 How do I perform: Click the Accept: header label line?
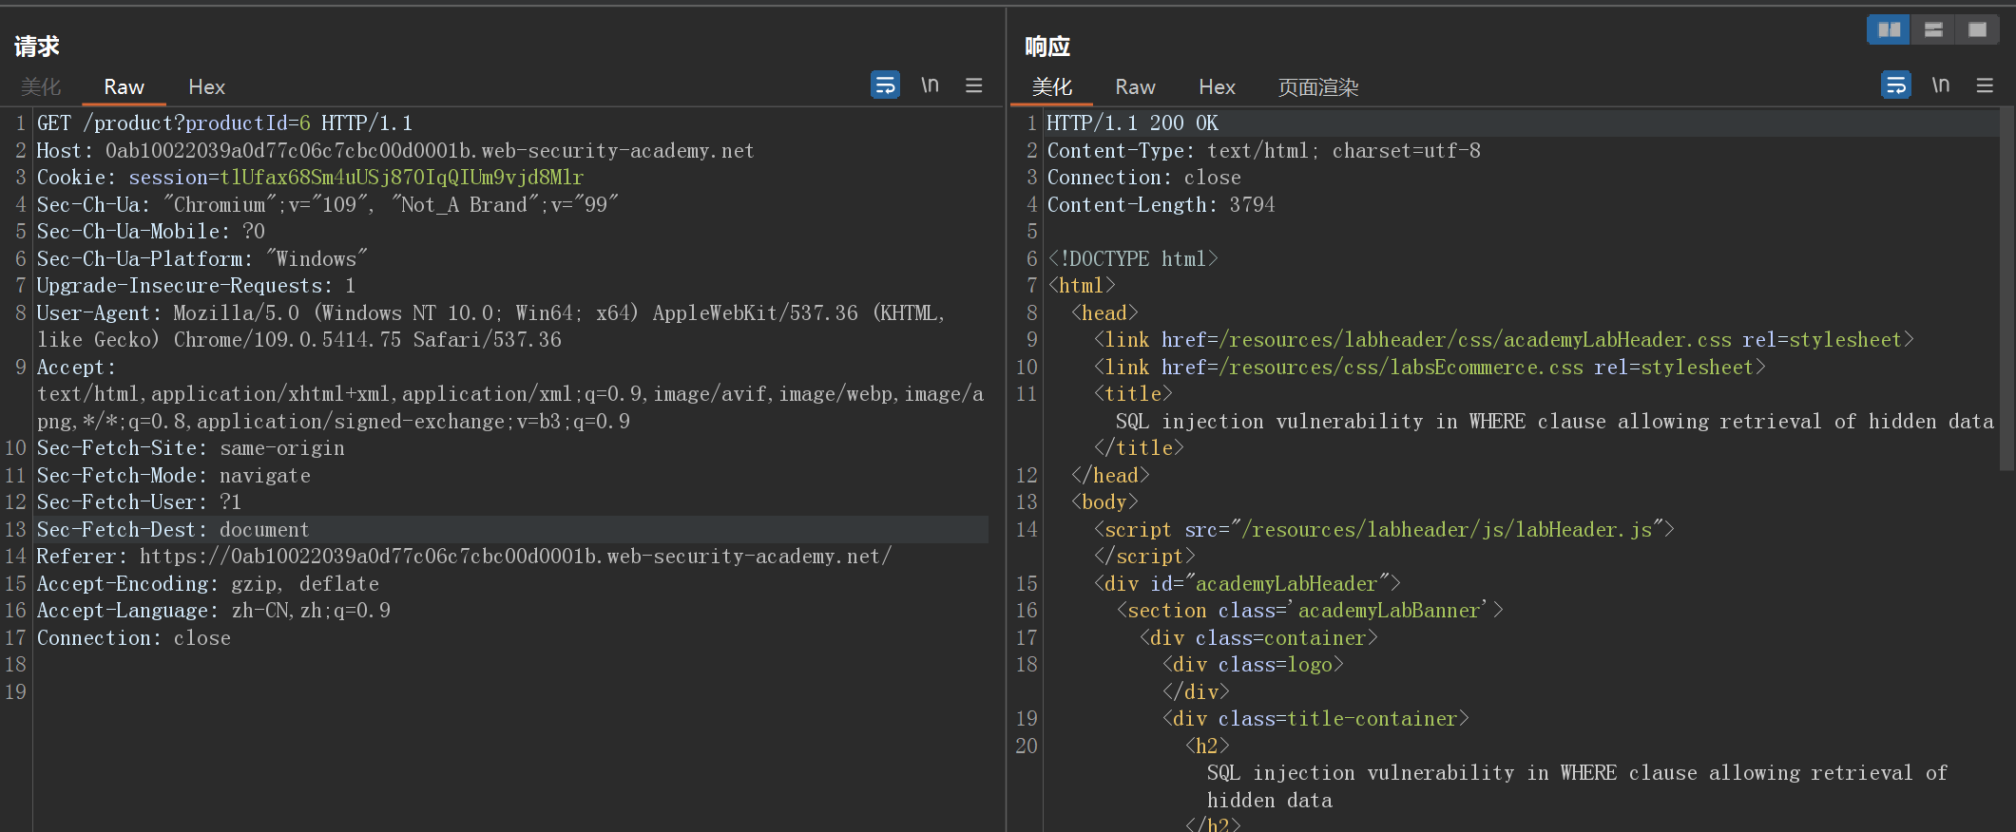pyautogui.click(x=76, y=367)
